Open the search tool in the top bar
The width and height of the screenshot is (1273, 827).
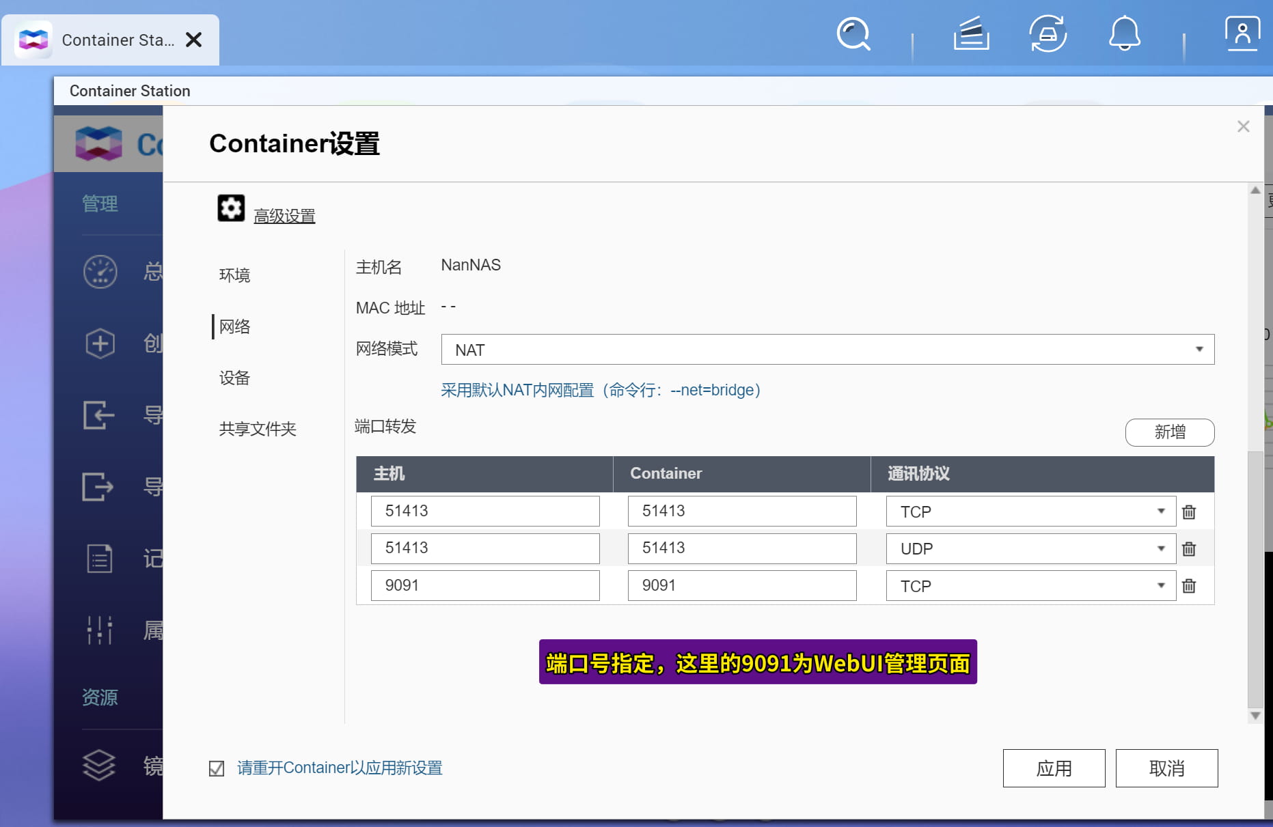point(853,34)
